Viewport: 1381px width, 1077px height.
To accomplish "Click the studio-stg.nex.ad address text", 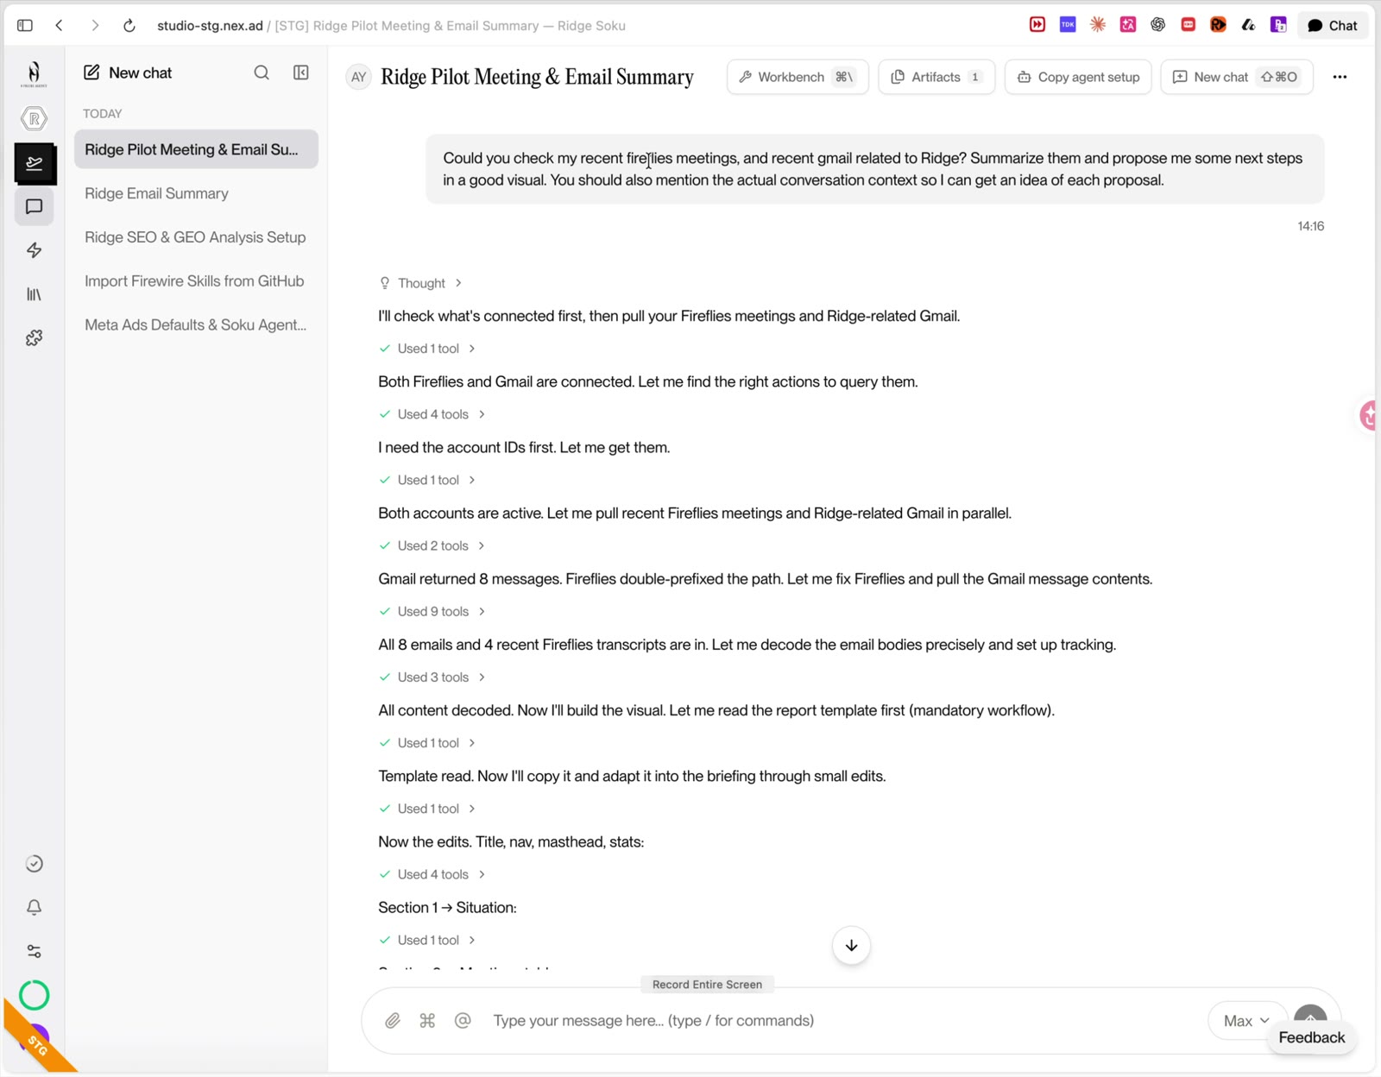I will [x=210, y=26].
